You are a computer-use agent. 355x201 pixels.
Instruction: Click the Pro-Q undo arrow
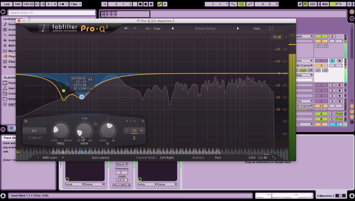(x=126, y=28)
